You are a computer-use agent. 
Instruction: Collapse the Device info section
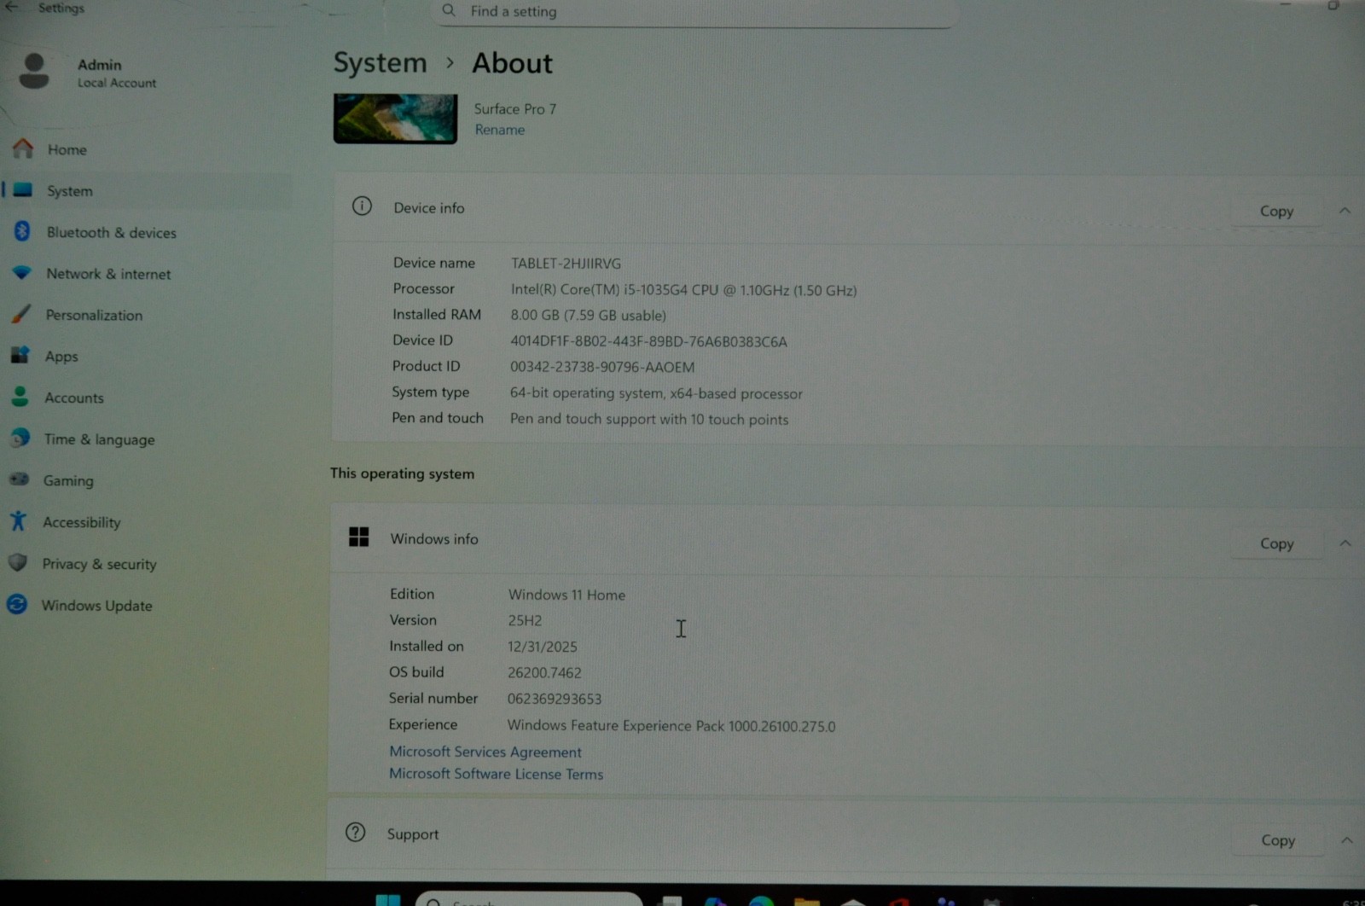[x=1345, y=210]
